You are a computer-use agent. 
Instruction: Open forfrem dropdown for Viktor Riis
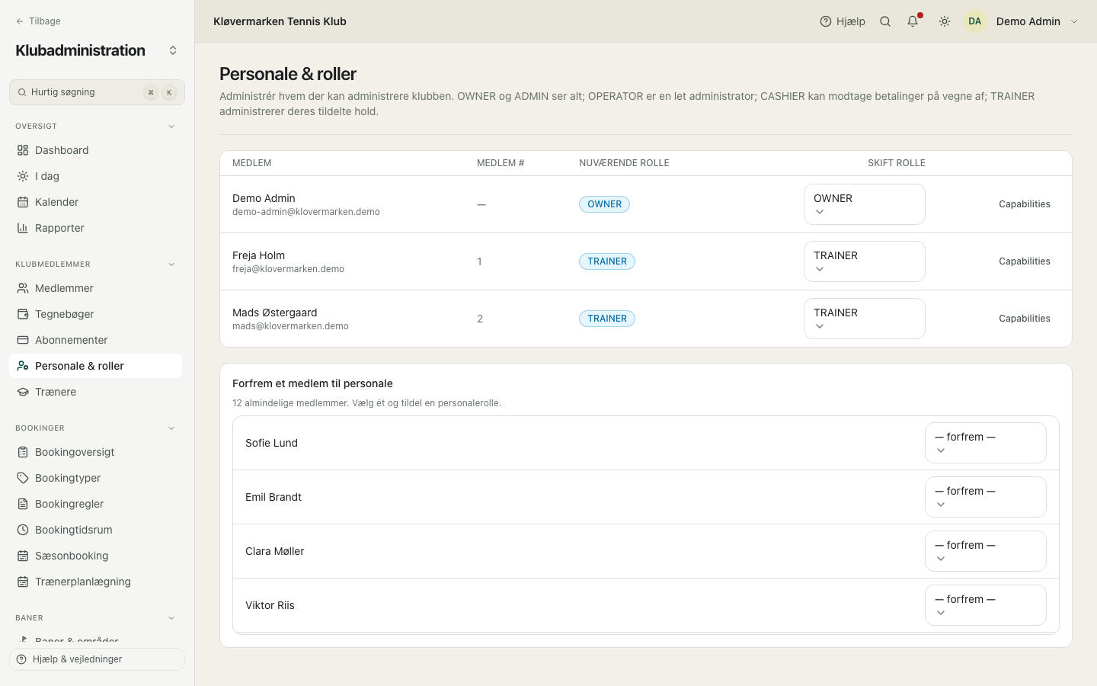coord(986,605)
